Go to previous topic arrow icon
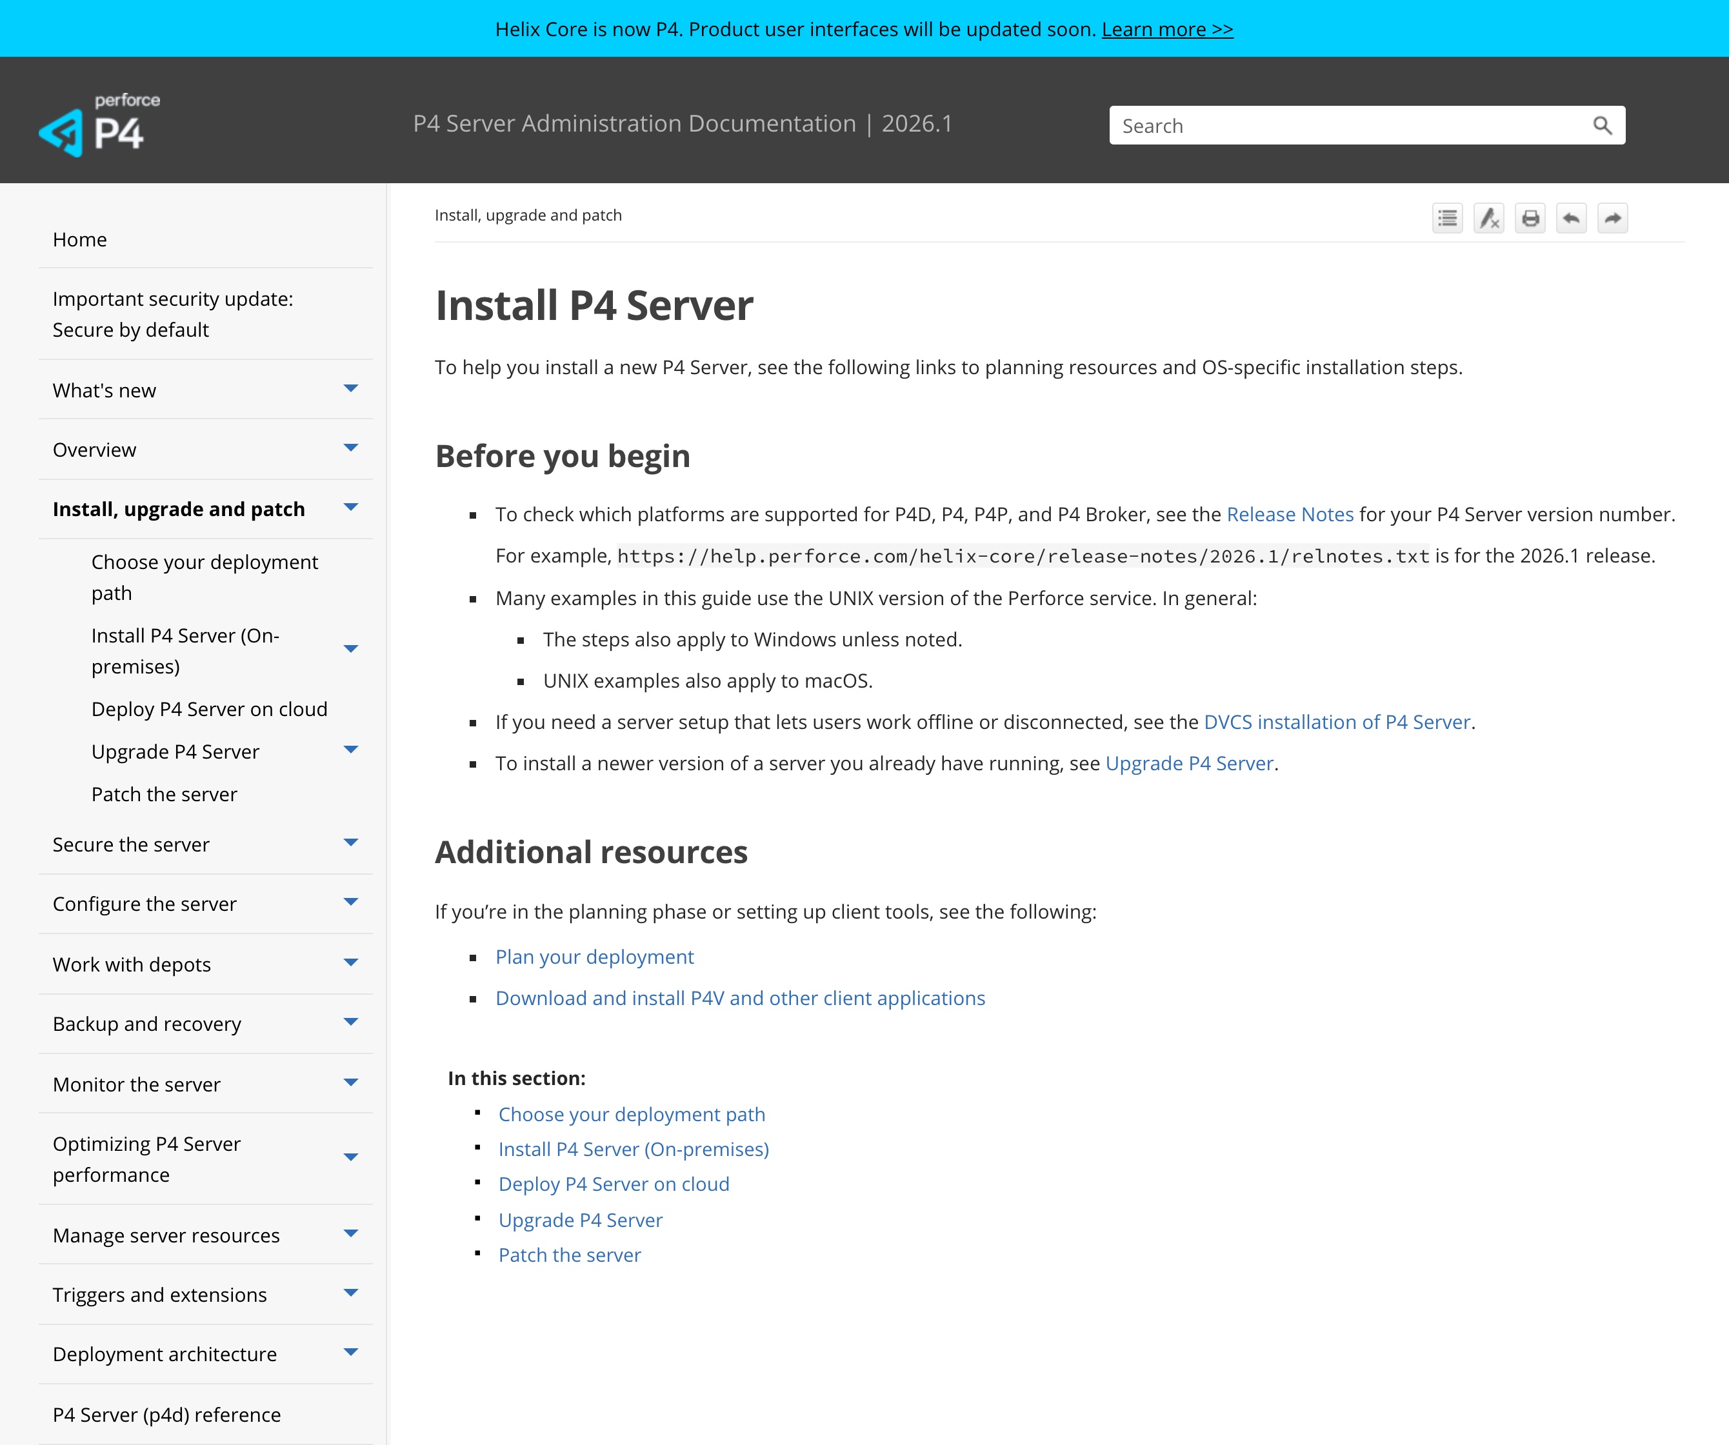The image size is (1729, 1445). click(1571, 218)
